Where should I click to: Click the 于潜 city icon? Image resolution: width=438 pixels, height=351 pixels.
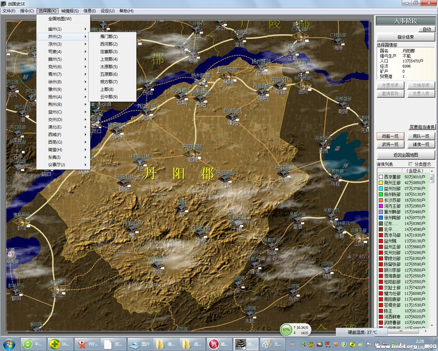pyautogui.click(x=237, y=223)
